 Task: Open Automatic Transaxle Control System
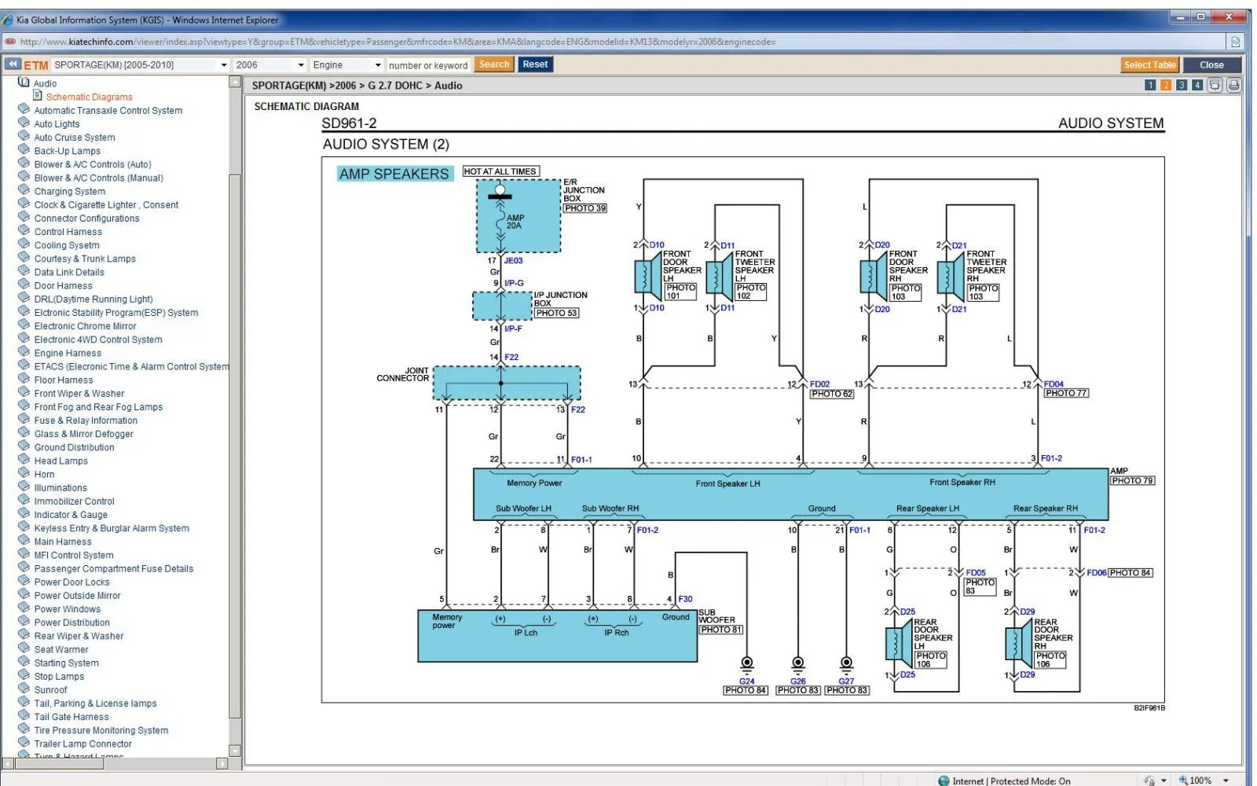(108, 110)
